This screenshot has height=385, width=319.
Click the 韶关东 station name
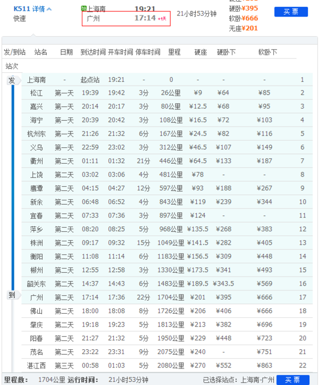pos(37,284)
